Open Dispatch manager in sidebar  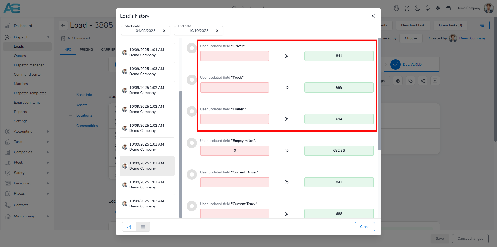(29, 65)
